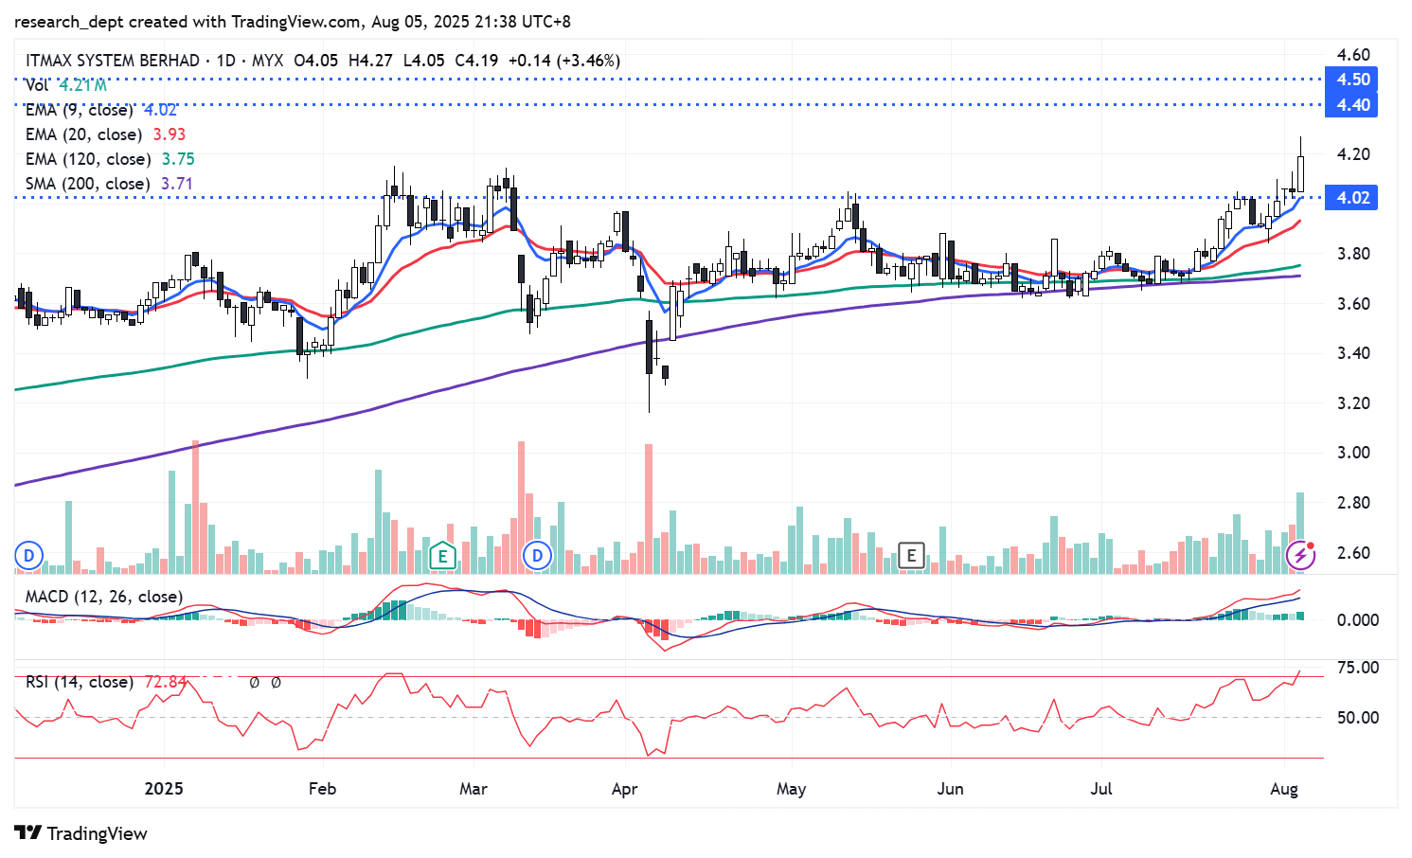Click the RSI 75.00 scale value

click(x=1357, y=668)
